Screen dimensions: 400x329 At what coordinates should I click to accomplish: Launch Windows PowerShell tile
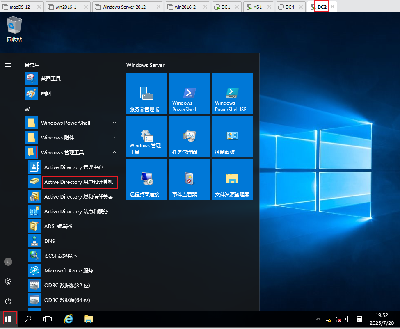tap(190, 94)
